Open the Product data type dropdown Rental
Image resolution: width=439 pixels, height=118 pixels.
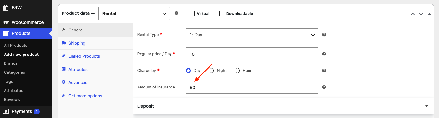tap(134, 13)
